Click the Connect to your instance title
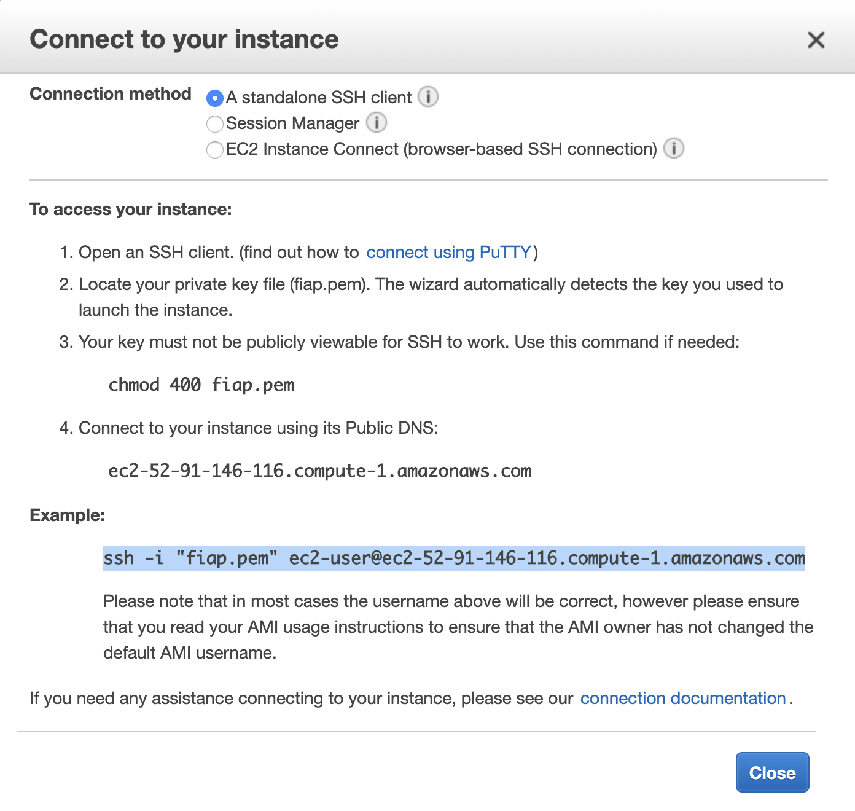The height and width of the screenshot is (811, 855). click(184, 39)
